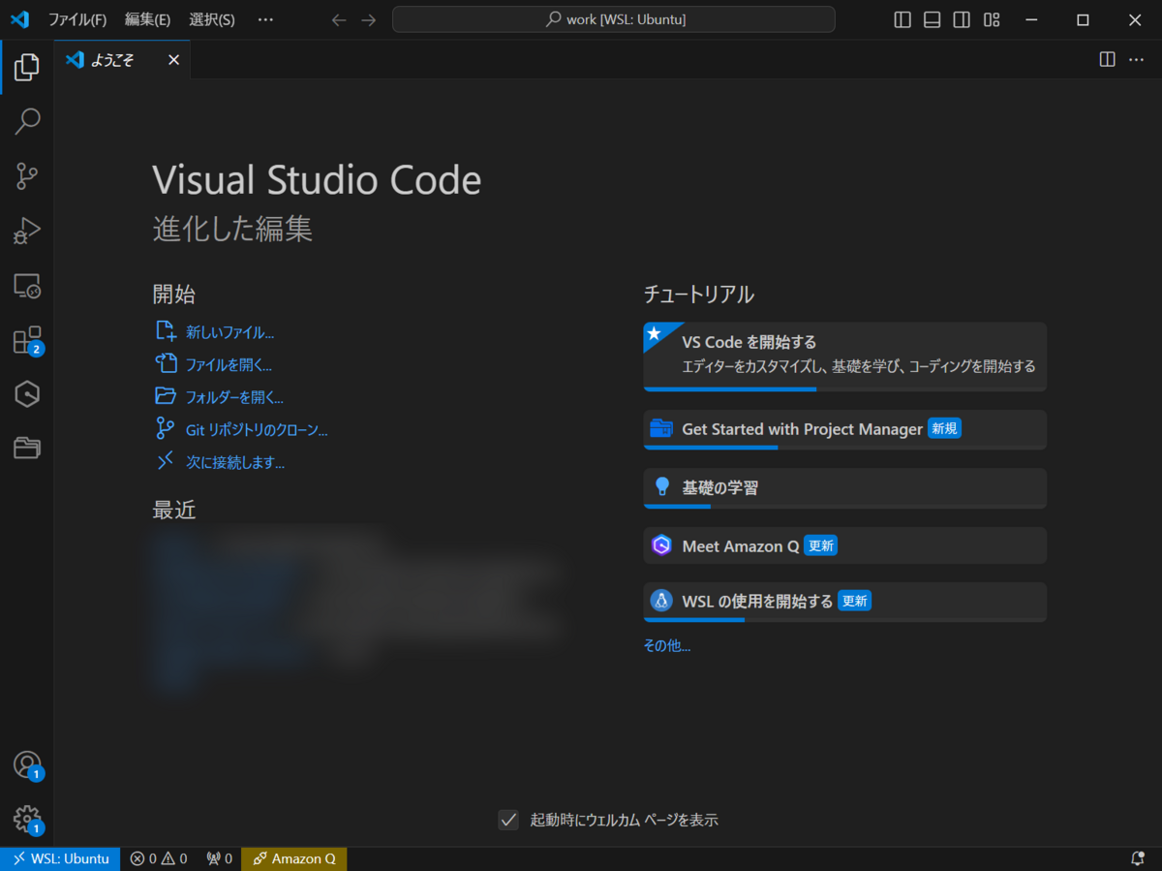Click the 次に接続します... link

[x=235, y=463]
